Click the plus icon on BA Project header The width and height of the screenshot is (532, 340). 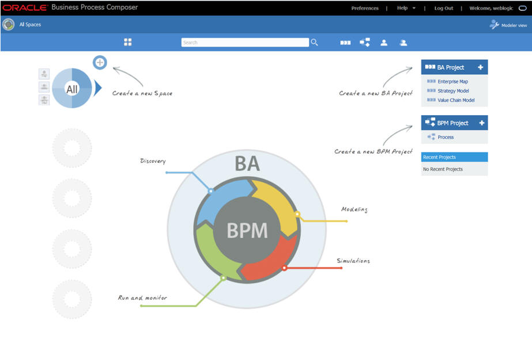pyautogui.click(x=481, y=67)
